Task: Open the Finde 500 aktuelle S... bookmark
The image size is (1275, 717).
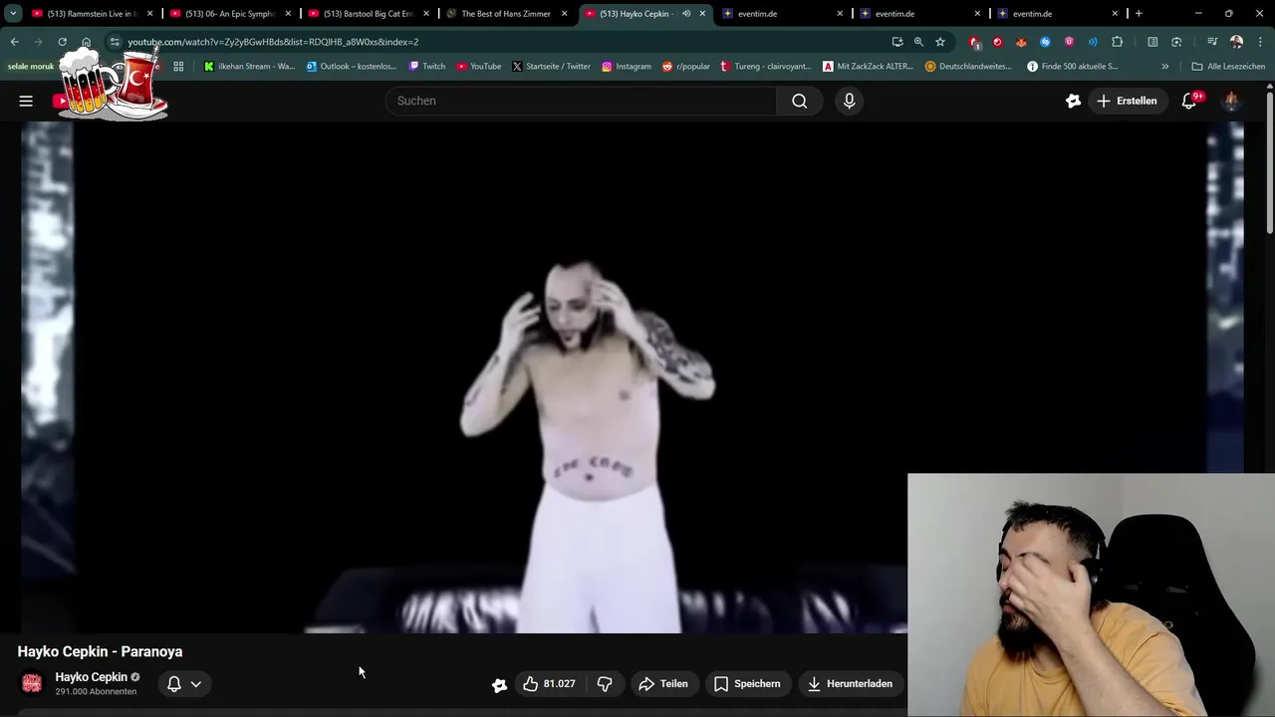Action: 1072,67
